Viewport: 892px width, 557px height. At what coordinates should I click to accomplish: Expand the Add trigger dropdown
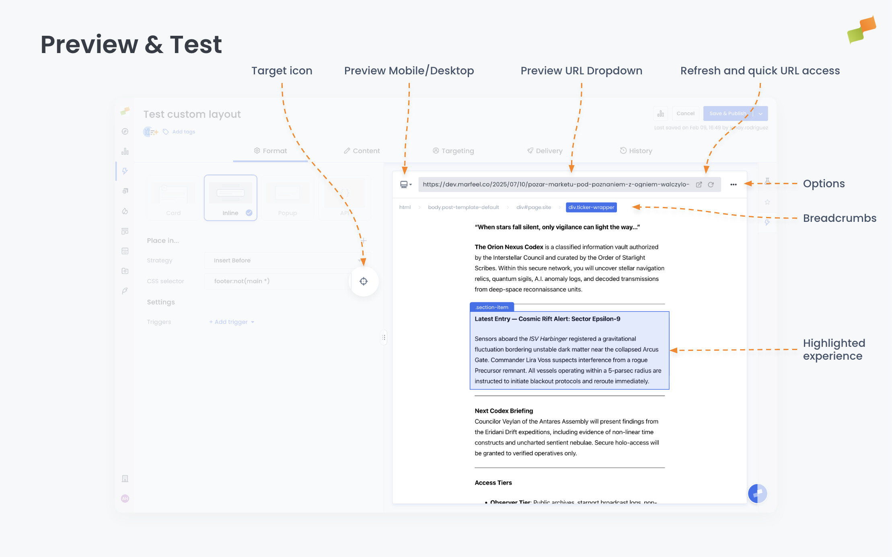[x=231, y=322]
